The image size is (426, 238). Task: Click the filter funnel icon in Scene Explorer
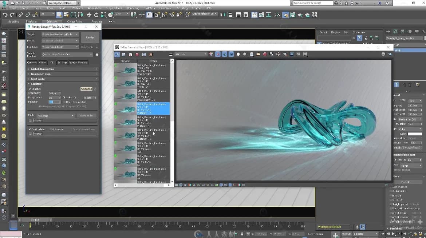(359, 38)
